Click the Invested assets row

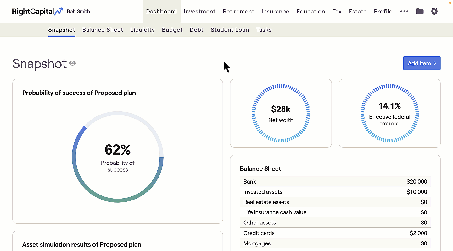coord(335,192)
